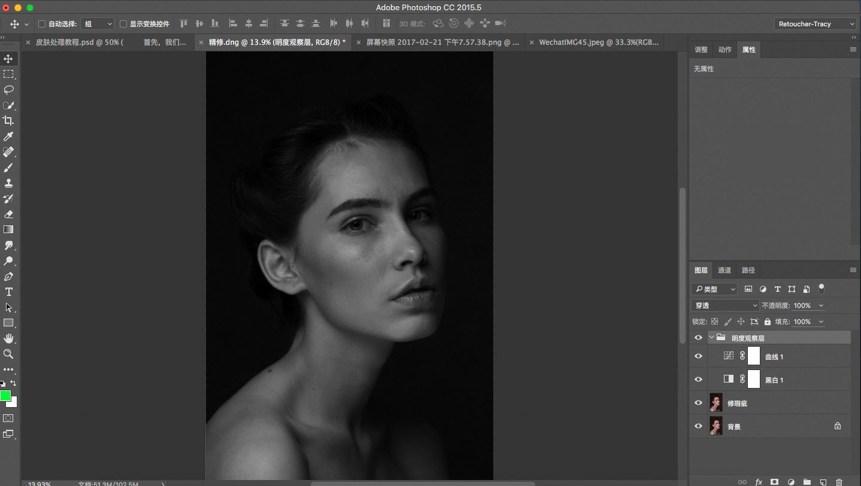The height and width of the screenshot is (486, 861).
Task: Select the Eyedropper tool
Action: (8, 136)
